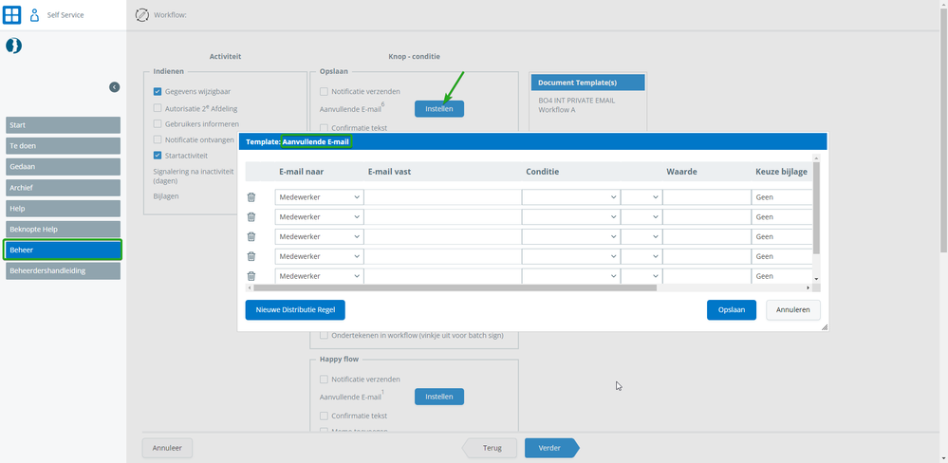
Task: Click the Nieuwe Distributie Regel button
Action: [295, 310]
